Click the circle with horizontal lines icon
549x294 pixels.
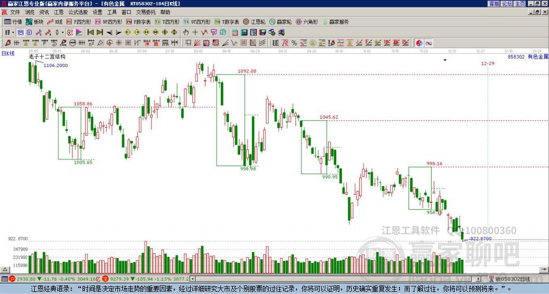click(72, 43)
